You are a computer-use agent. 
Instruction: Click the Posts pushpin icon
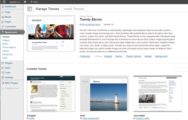[3, 12]
